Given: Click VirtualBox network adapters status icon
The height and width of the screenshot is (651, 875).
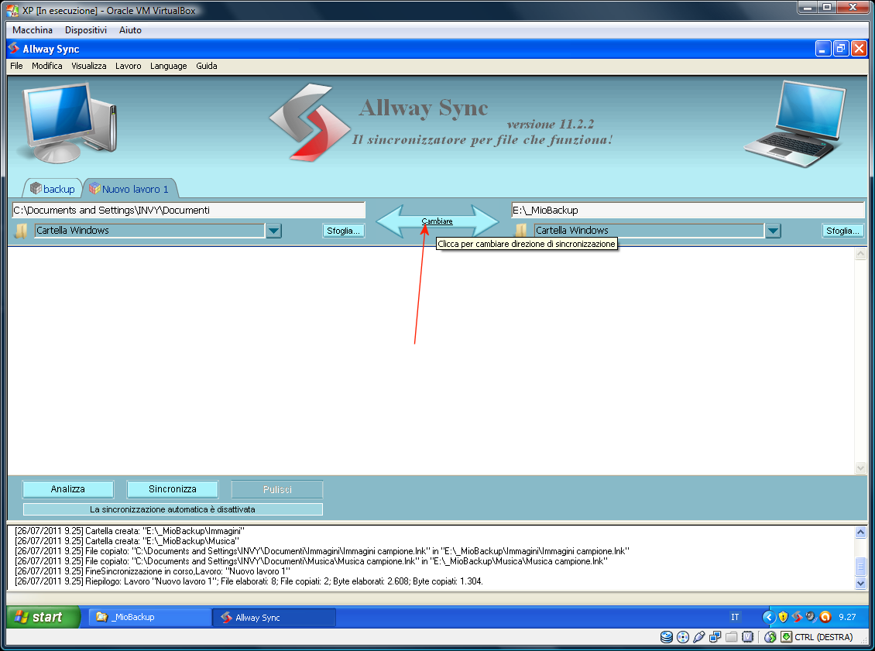Looking at the screenshot, I should [x=715, y=637].
